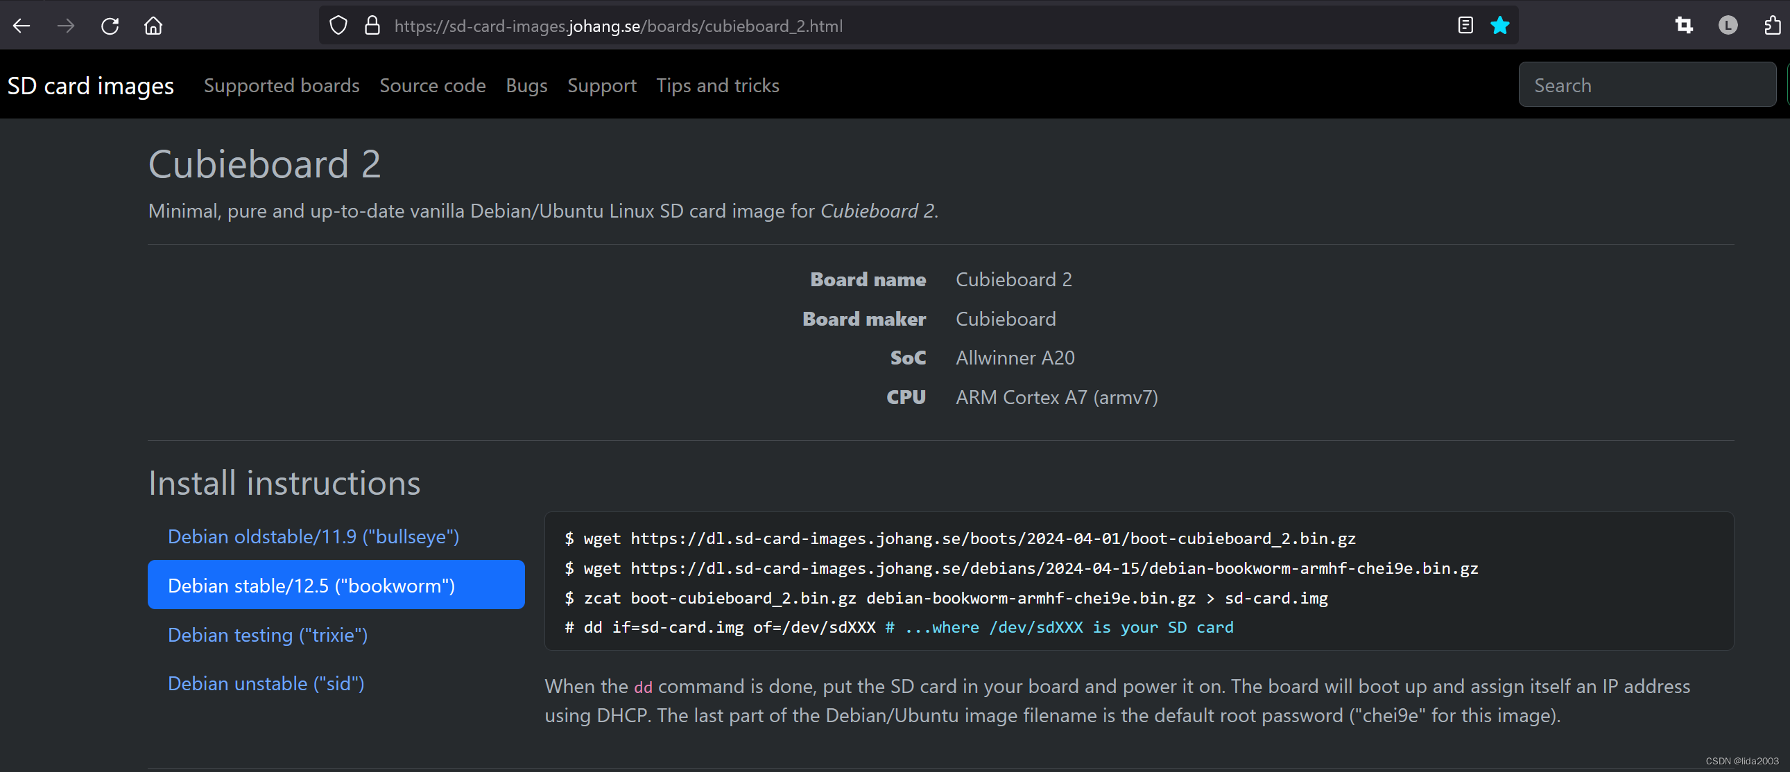Select Debian testing trixie tab
Screen dimensions: 1790x772
click(336, 635)
